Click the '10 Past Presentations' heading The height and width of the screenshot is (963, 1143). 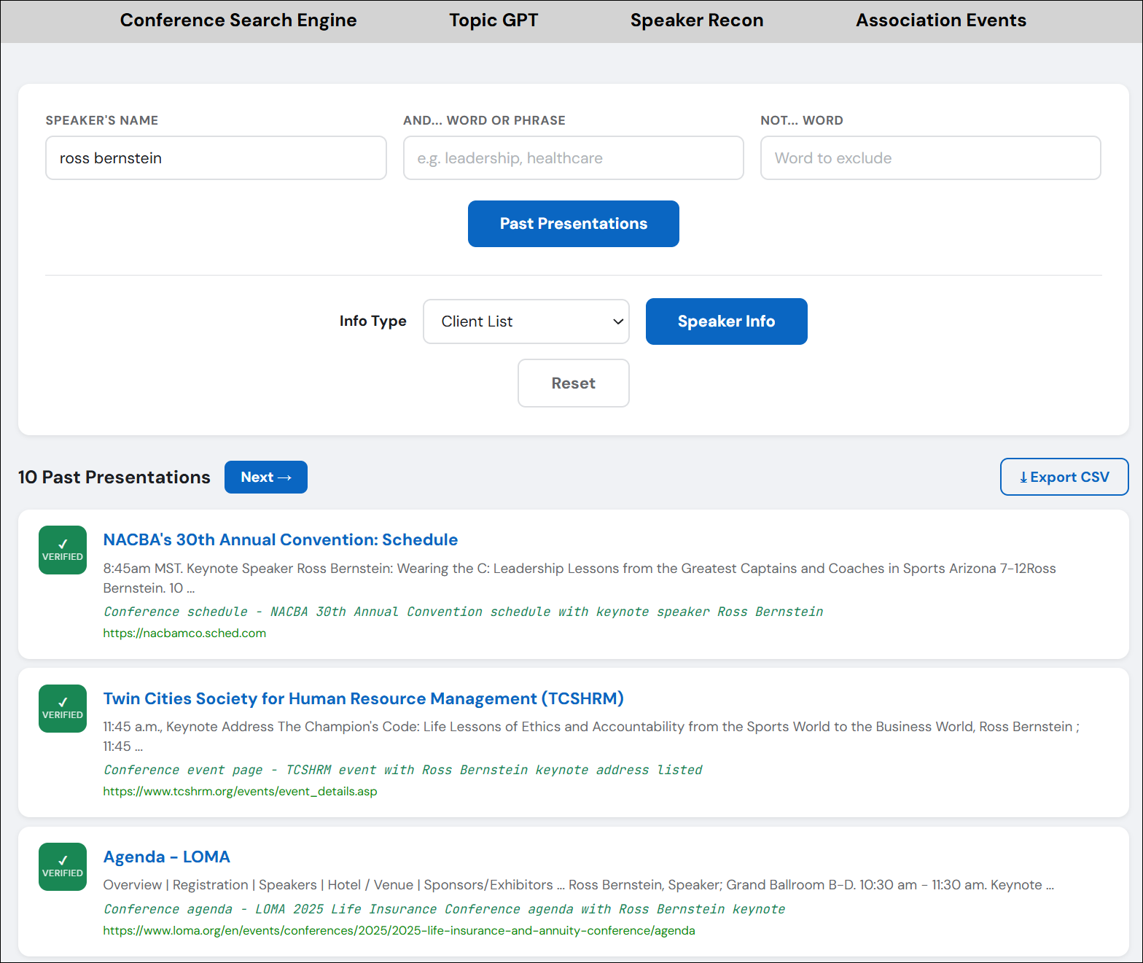point(114,477)
